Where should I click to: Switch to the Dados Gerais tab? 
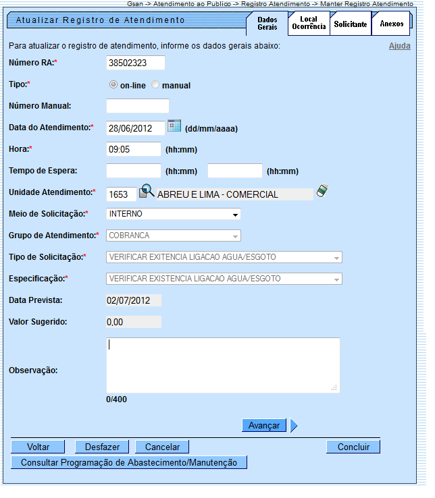coord(267,24)
